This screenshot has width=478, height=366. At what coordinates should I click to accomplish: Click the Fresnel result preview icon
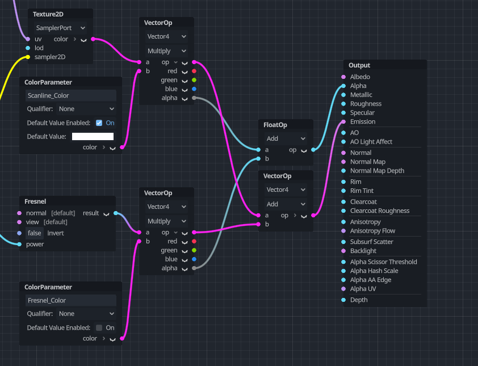[x=106, y=213]
